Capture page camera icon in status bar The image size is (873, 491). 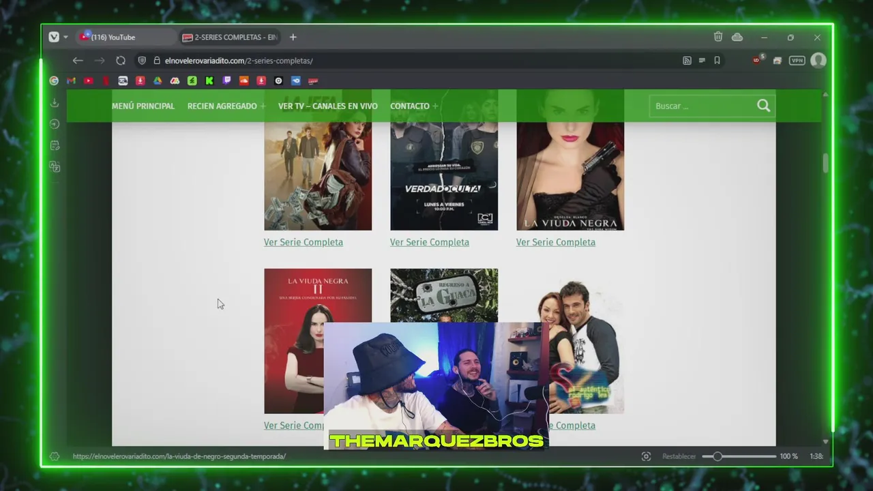pyautogui.click(x=646, y=456)
